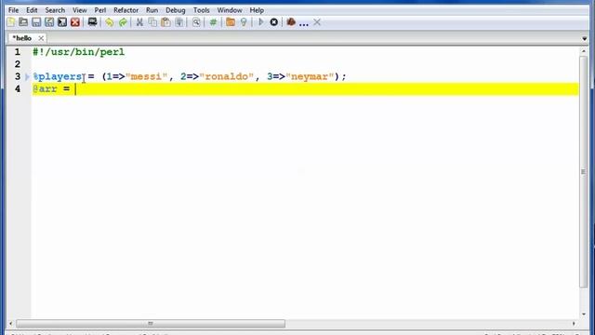The width and height of the screenshot is (595, 335).
Task: Click line number 4 in the margin
Action: (18, 89)
